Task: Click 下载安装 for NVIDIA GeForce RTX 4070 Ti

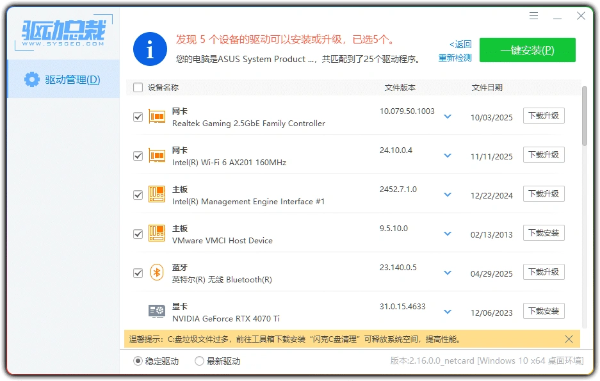Action: point(544,311)
